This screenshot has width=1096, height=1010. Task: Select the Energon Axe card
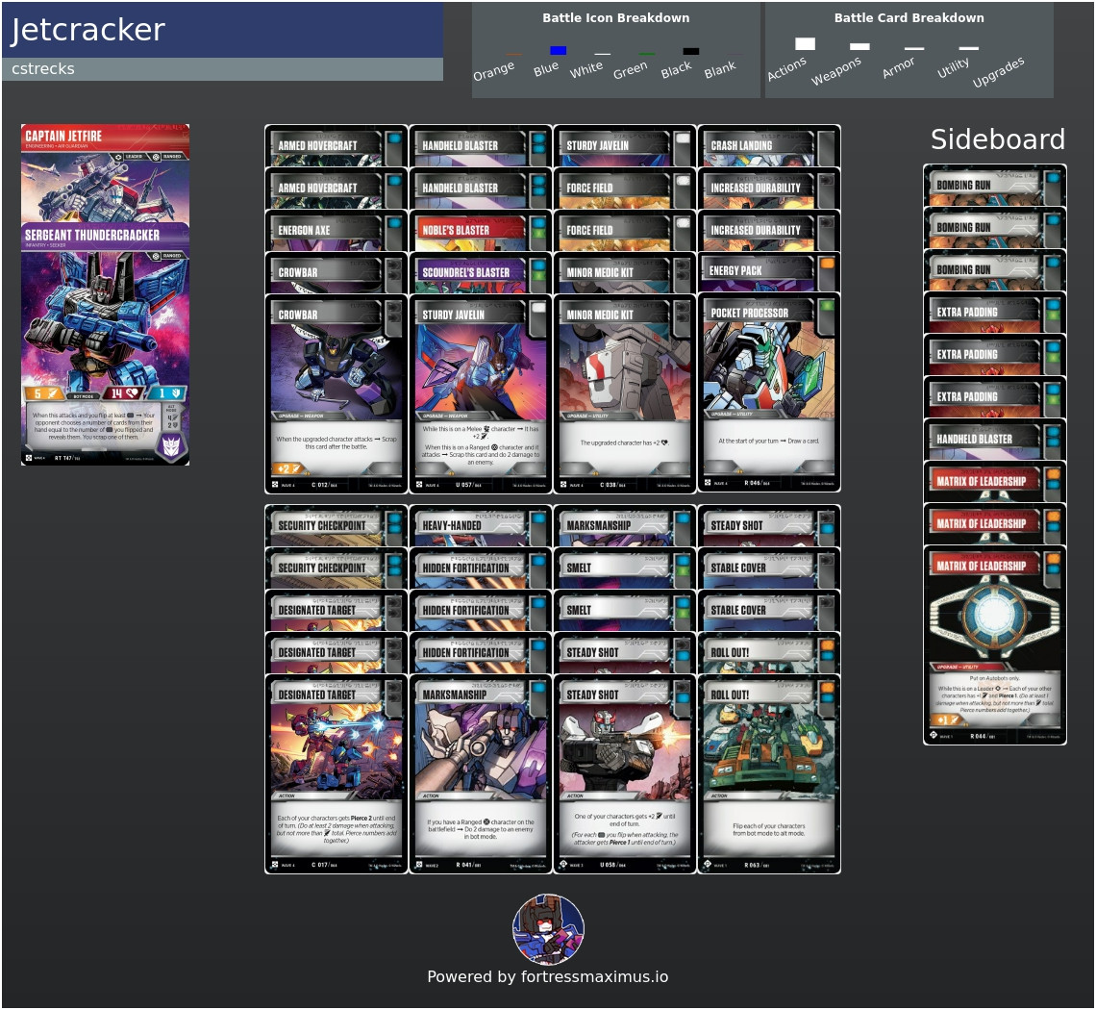(336, 230)
